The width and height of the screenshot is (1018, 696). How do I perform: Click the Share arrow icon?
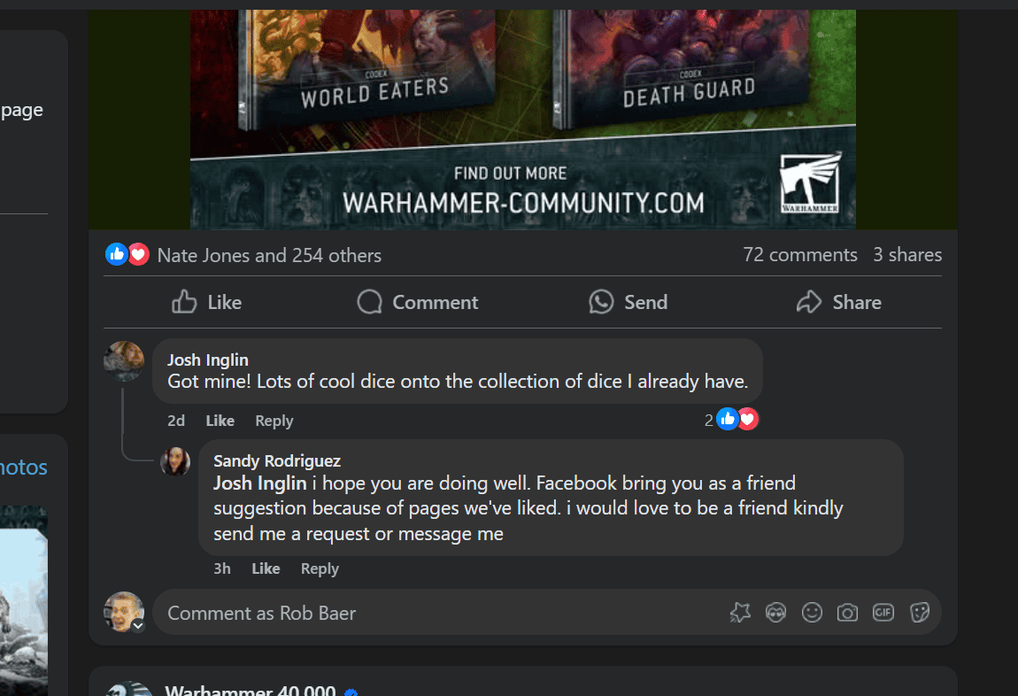coord(809,302)
